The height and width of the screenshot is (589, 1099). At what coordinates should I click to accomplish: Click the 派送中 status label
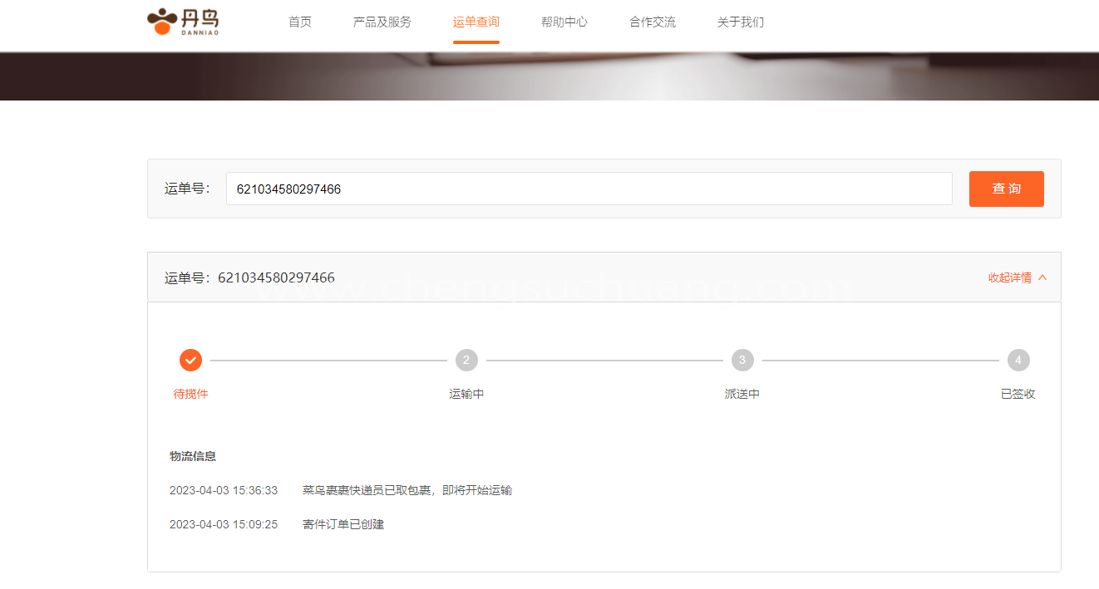(742, 394)
